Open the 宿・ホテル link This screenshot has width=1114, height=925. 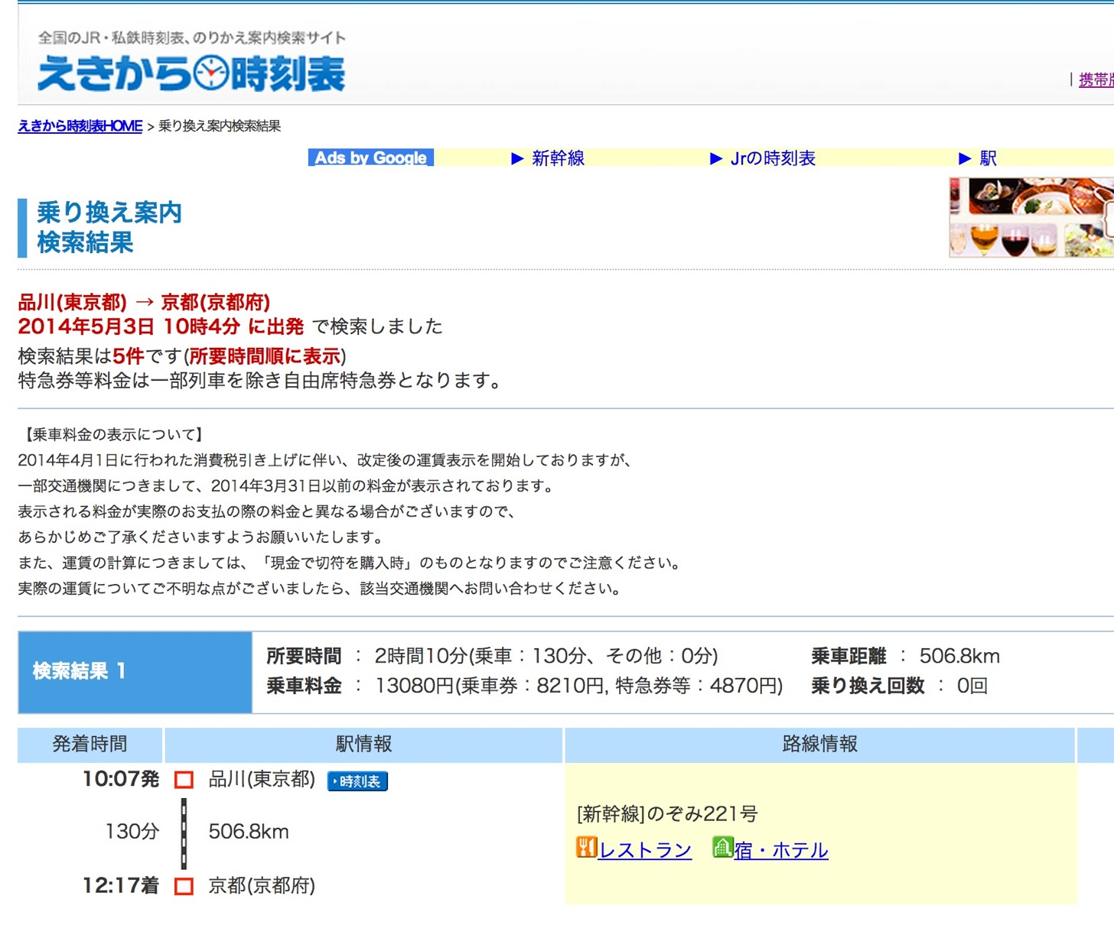[781, 850]
